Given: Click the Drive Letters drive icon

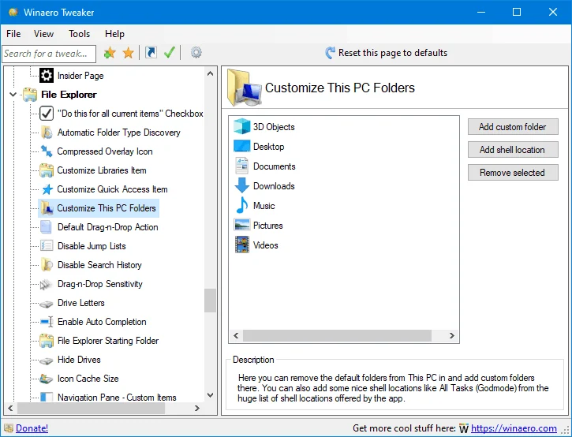Looking at the screenshot, I should 47,304.
